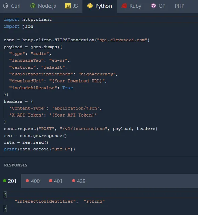Click the purple C# icon
Viewport: 198px width, 215px height.
pyautogui.click(x=153, y=6)
